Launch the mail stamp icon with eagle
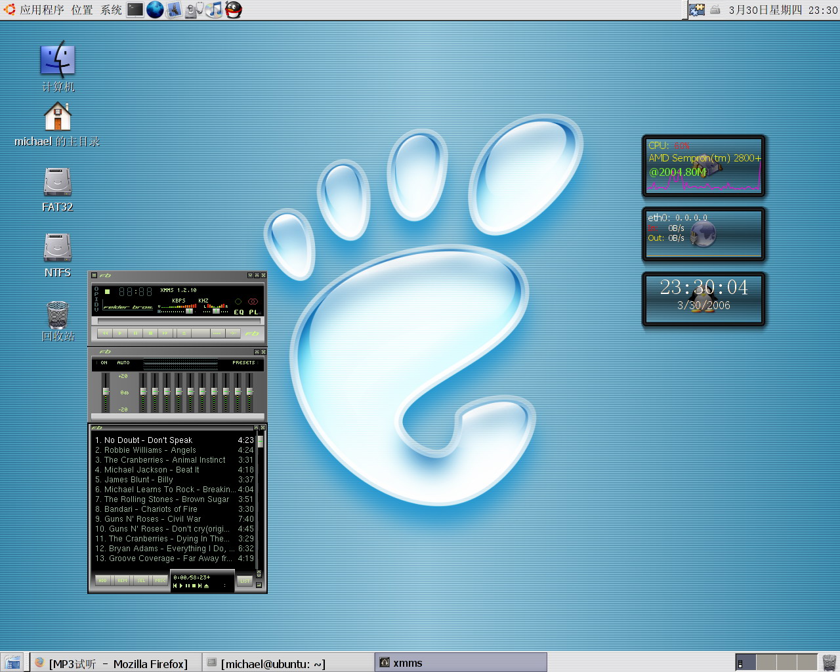Screen dimensions: 840x672 click(174, 10)
